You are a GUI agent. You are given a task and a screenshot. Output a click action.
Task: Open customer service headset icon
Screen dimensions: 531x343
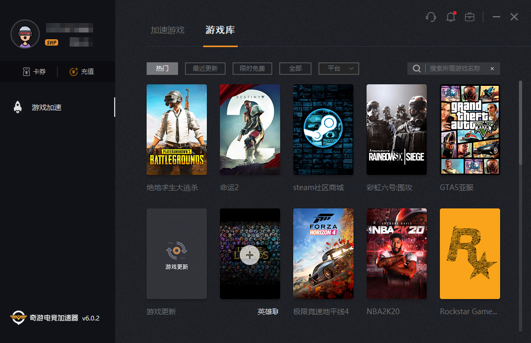[431, 17]
